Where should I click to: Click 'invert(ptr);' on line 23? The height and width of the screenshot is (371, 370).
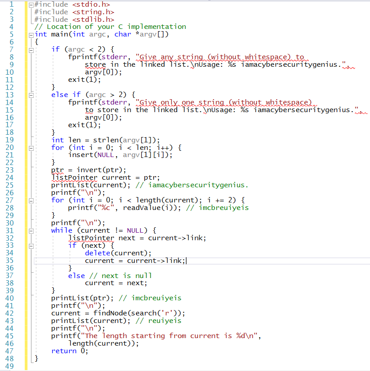click(x=101, y=170)
